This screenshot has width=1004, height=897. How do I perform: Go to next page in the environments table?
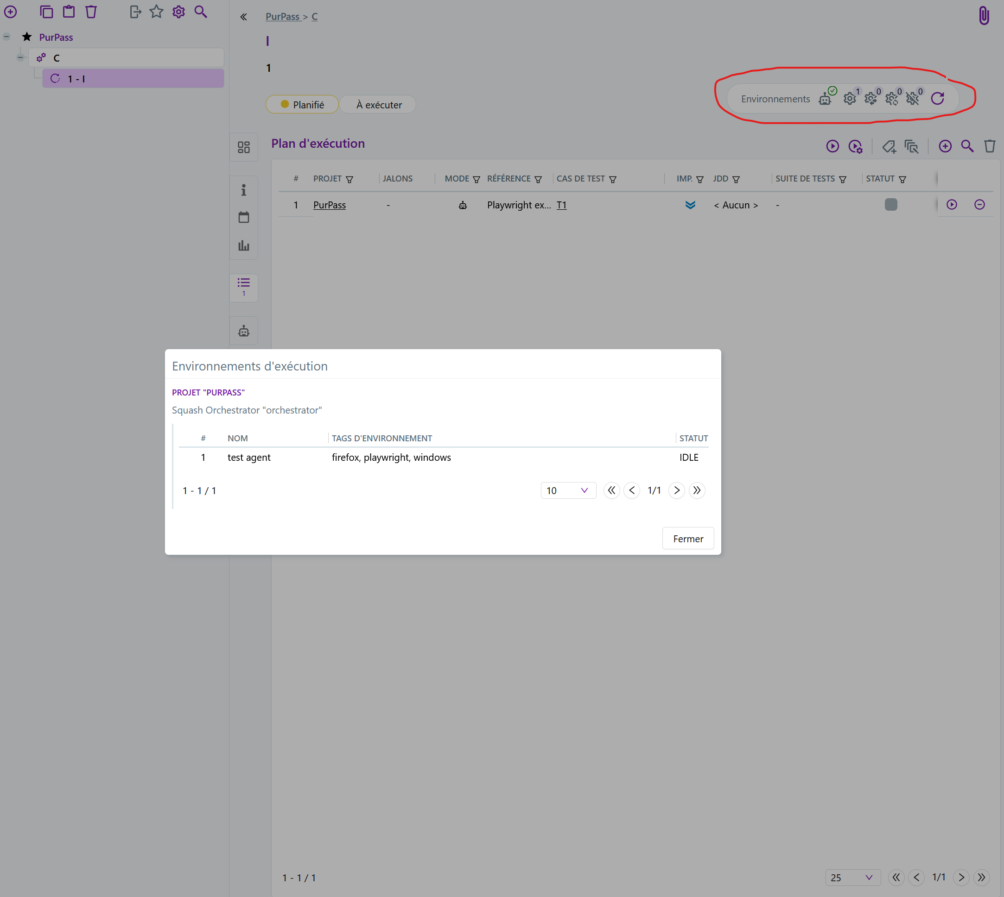[x=676, y=490]
